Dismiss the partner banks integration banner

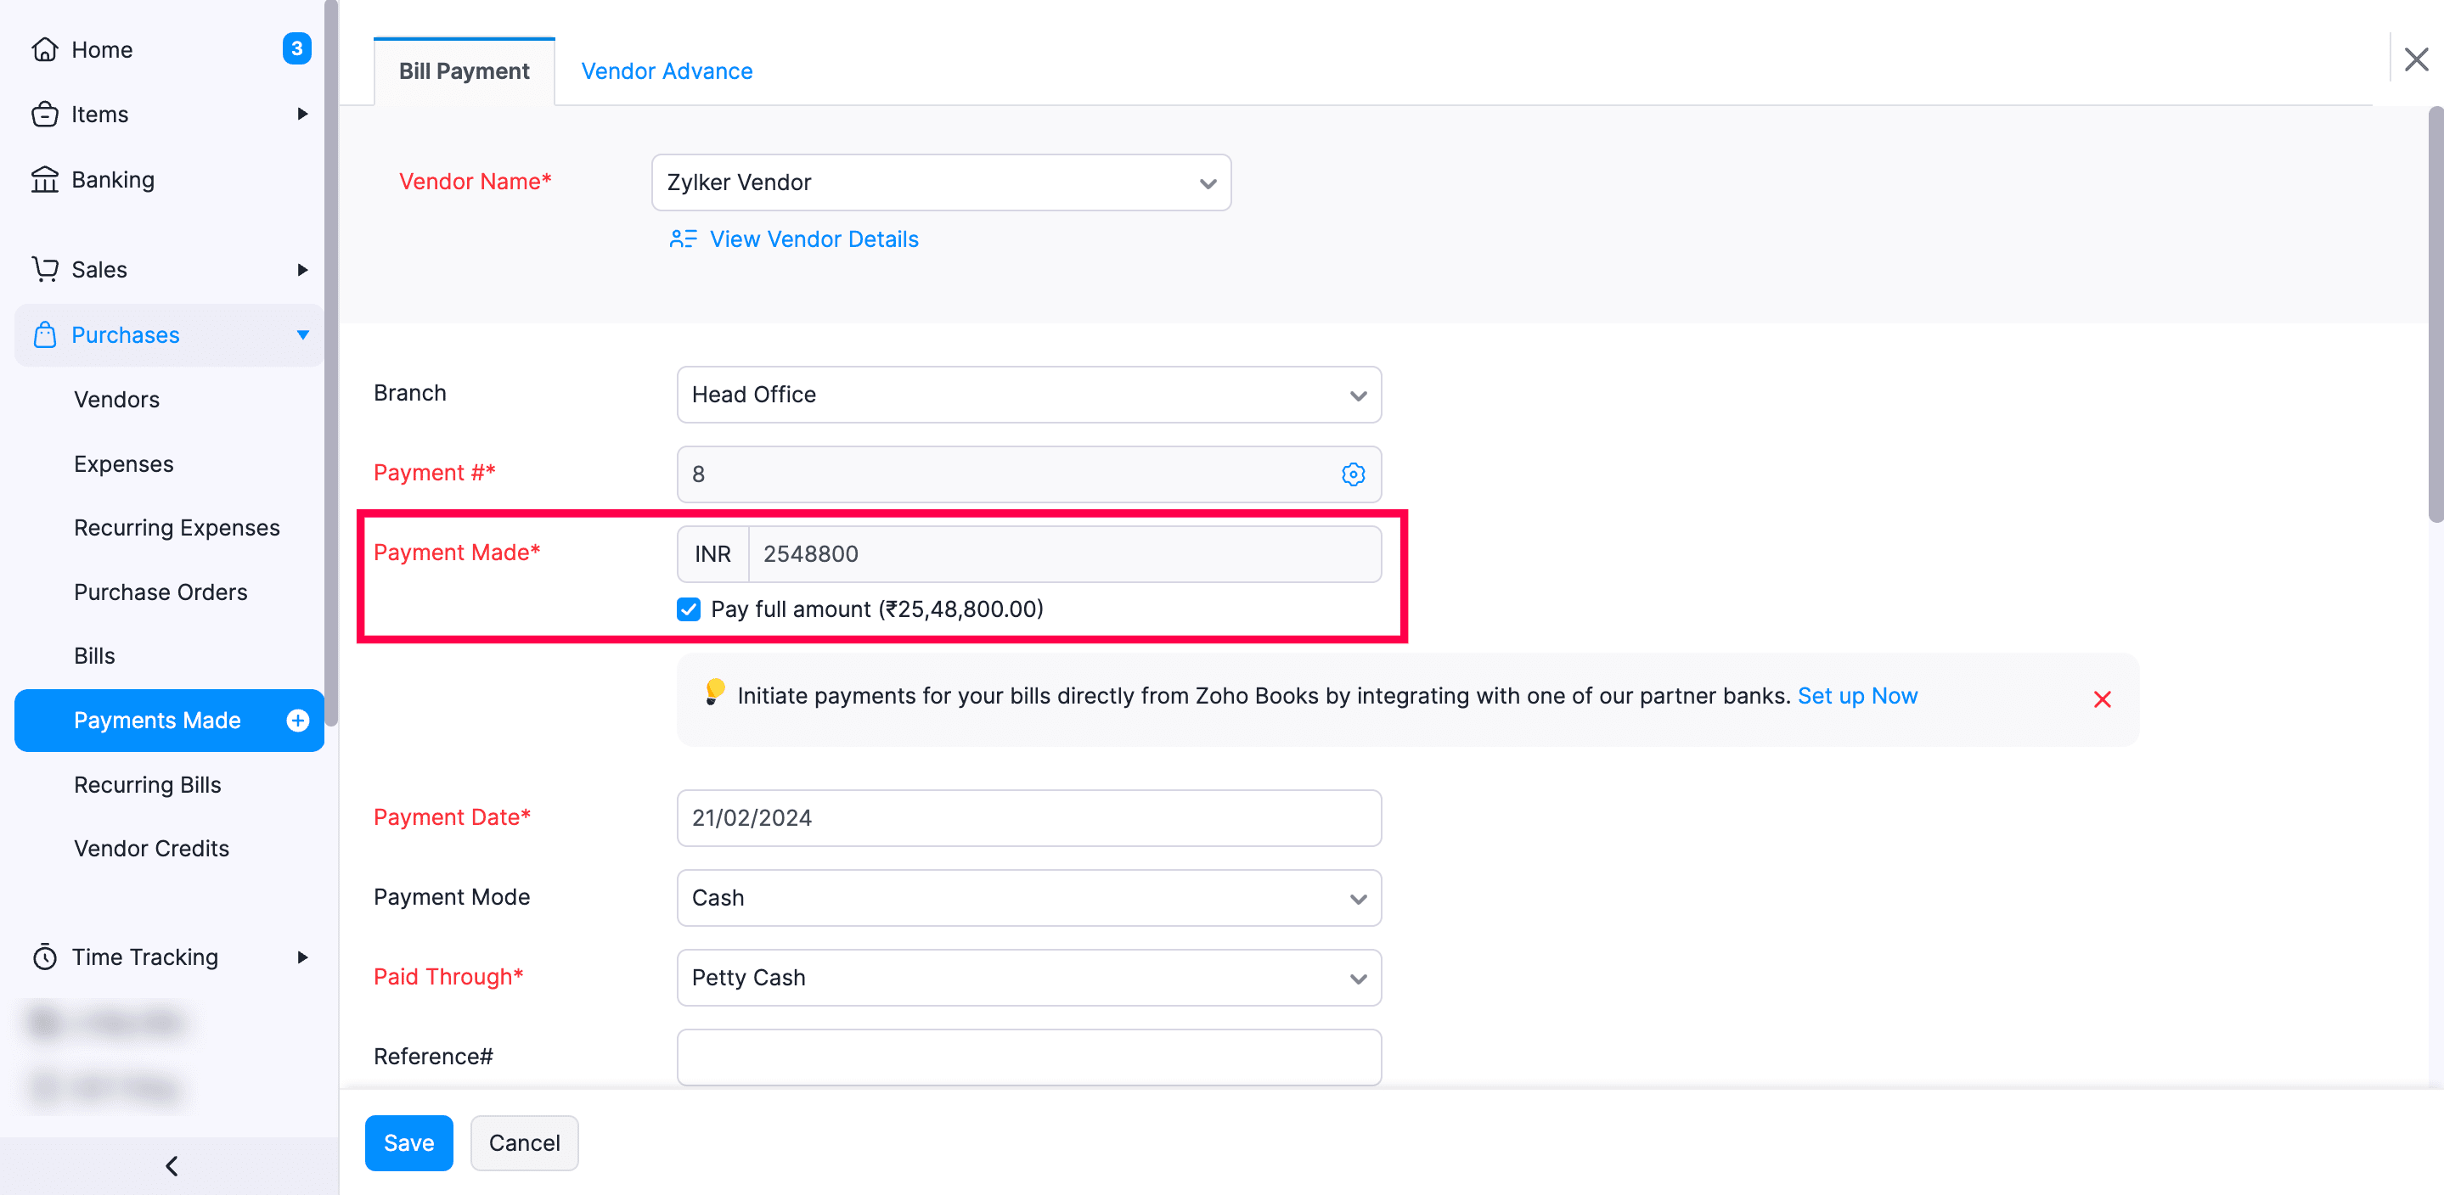click(x=2103, y=699)
